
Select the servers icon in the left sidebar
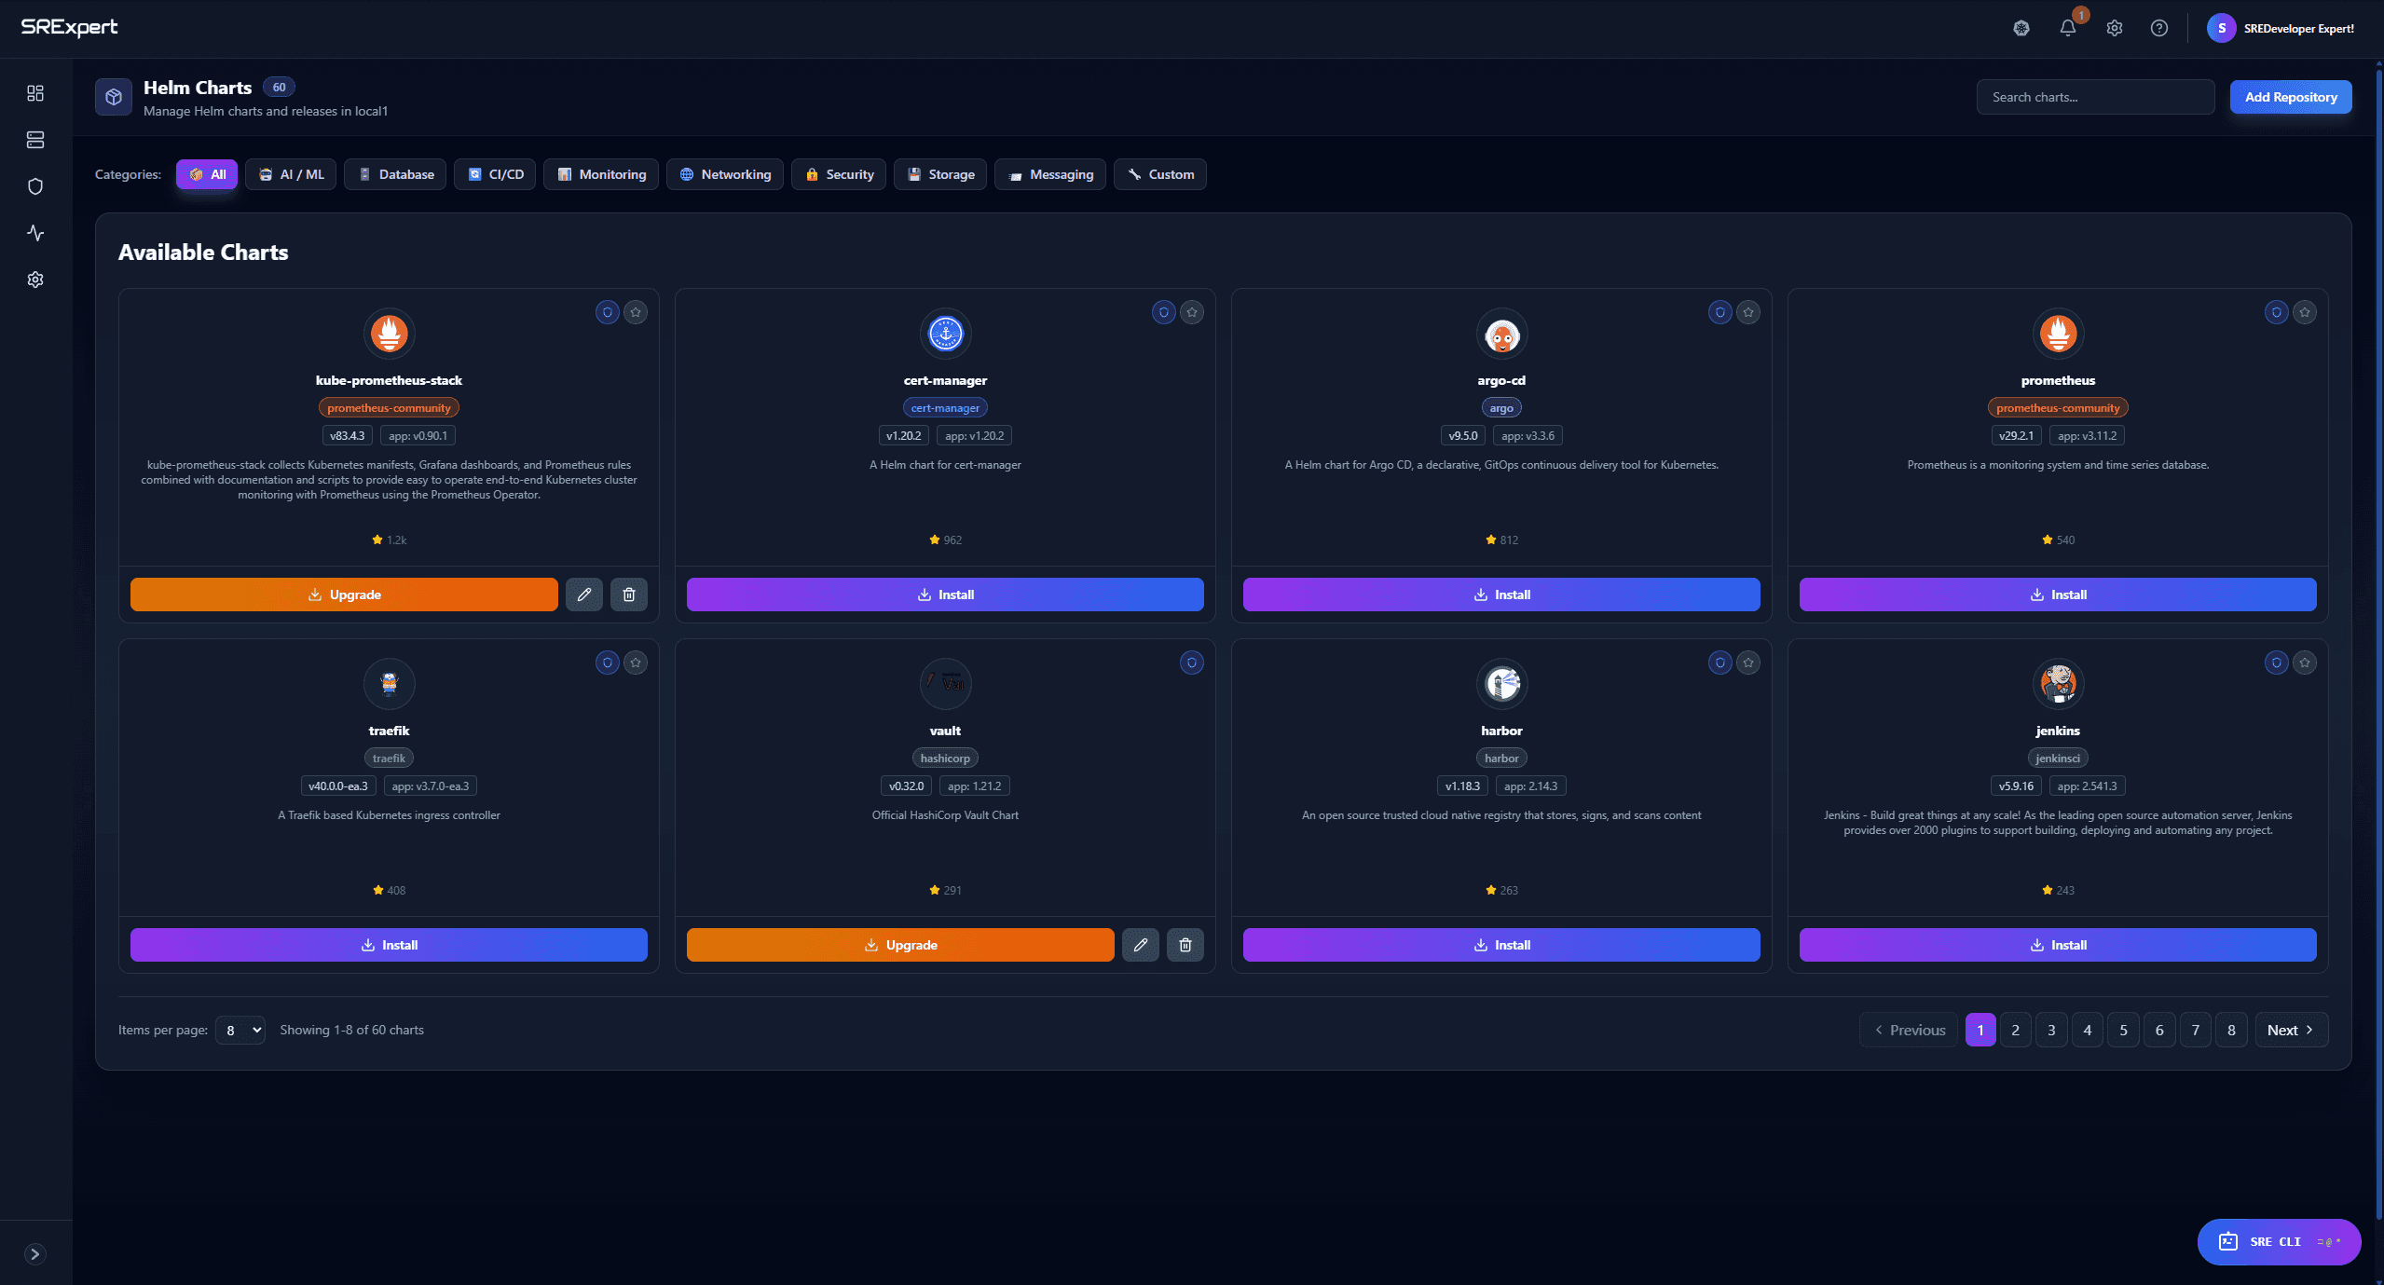34,140
